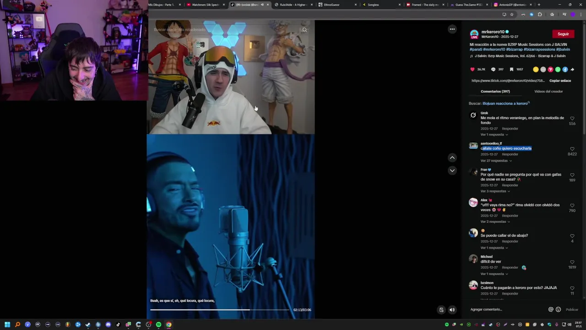Like Micheel's 'difícil de ver' comment
This screenshot has width=586, height=330.
[x=572, y=262]
